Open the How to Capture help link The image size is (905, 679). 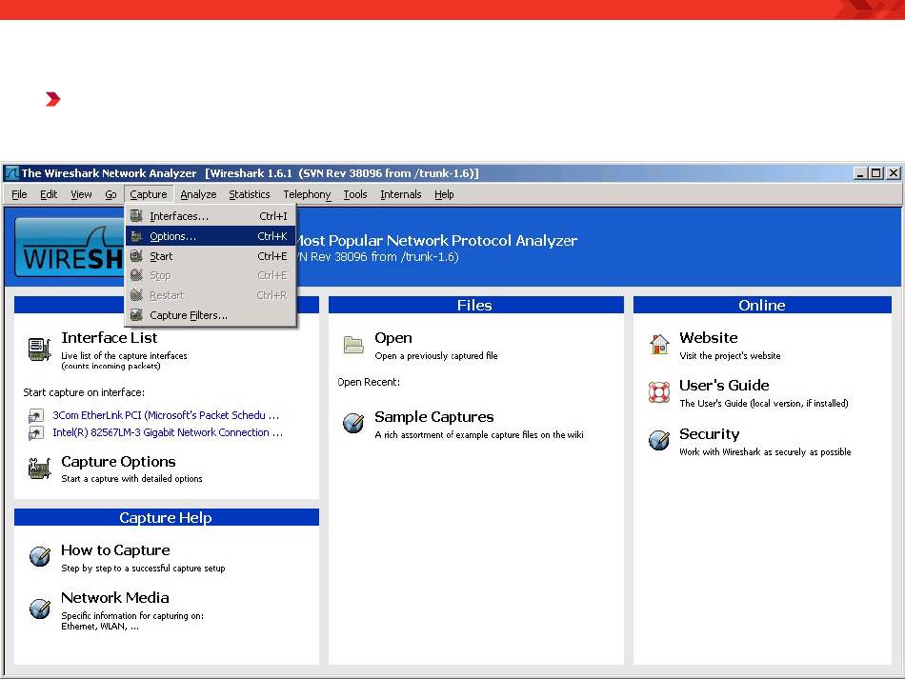[115, 550]
